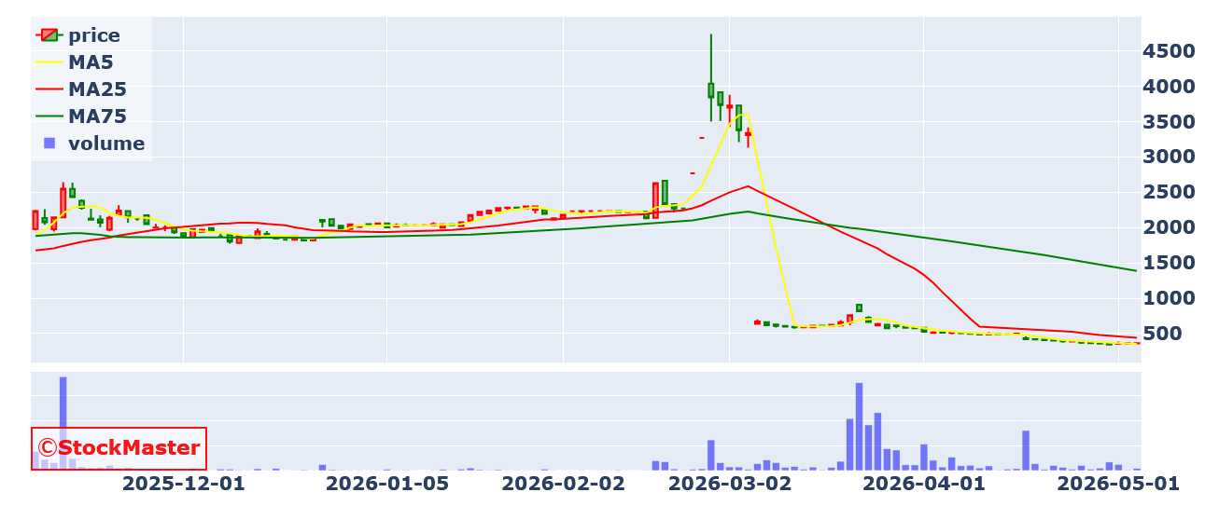Click the 2500 price axis label
Viewport: 1205px width, 506px height.
coord(1169,192)
